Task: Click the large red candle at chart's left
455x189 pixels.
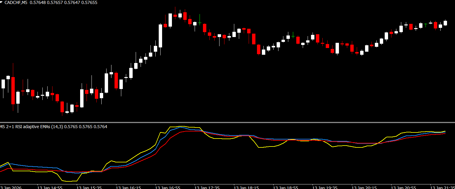Action: (13, 91)
